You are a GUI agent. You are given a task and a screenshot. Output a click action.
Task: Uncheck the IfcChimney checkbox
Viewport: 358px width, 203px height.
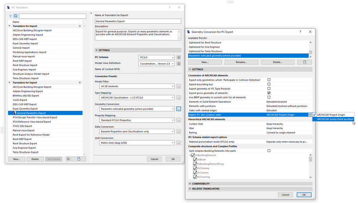[195, 168]
